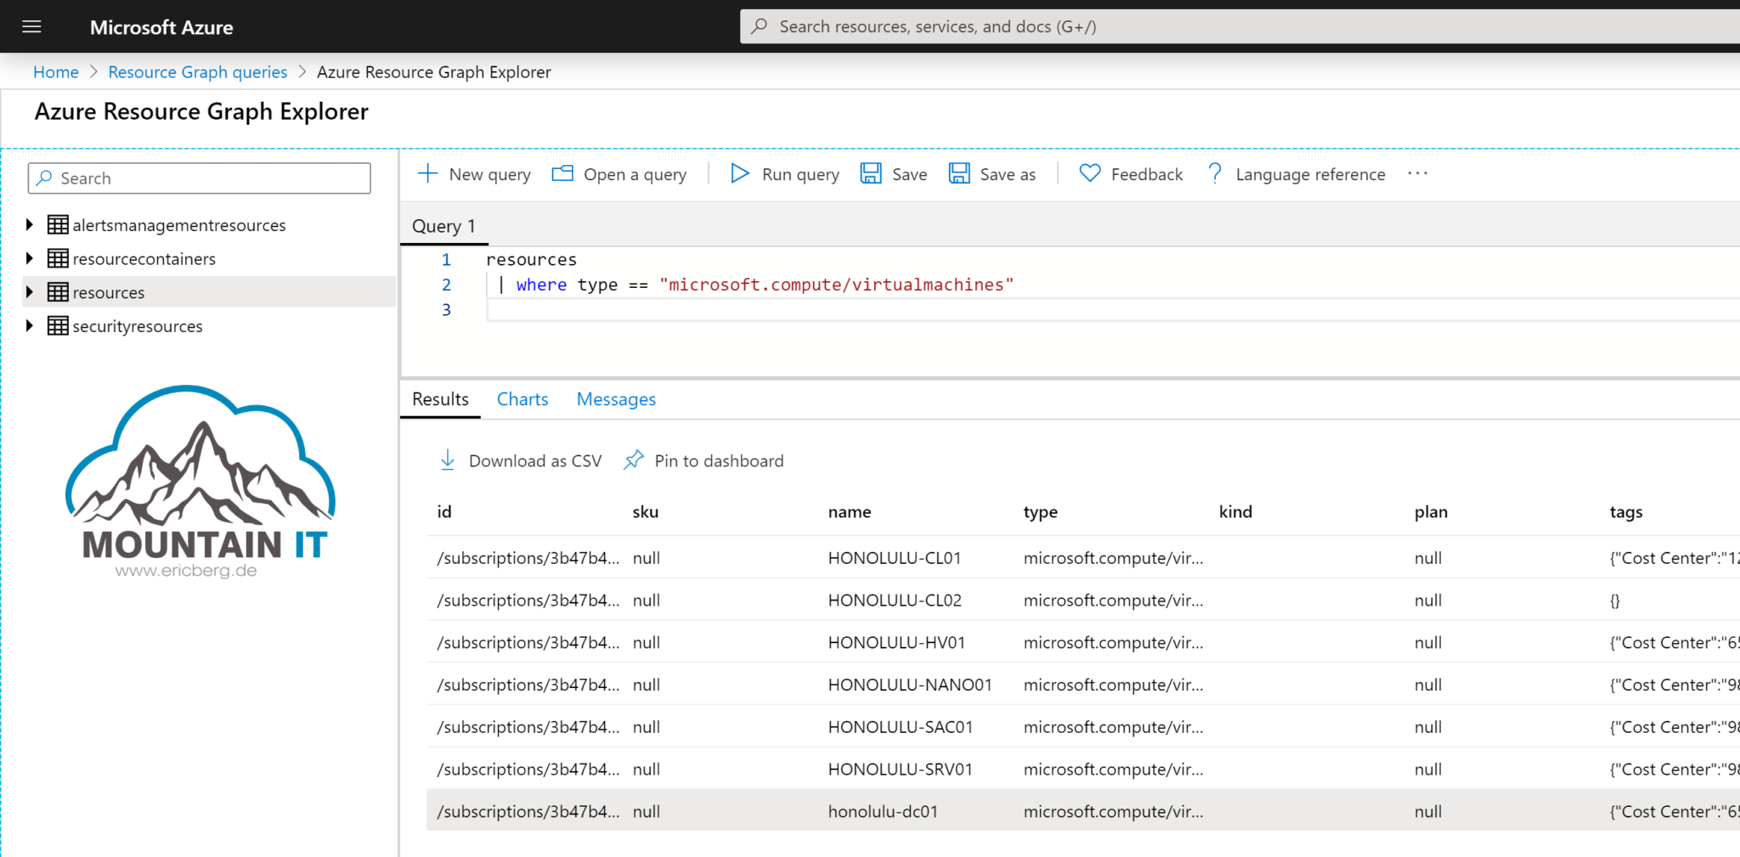Click the Pin to dashboard pin icon

click(x=634, y=460)
